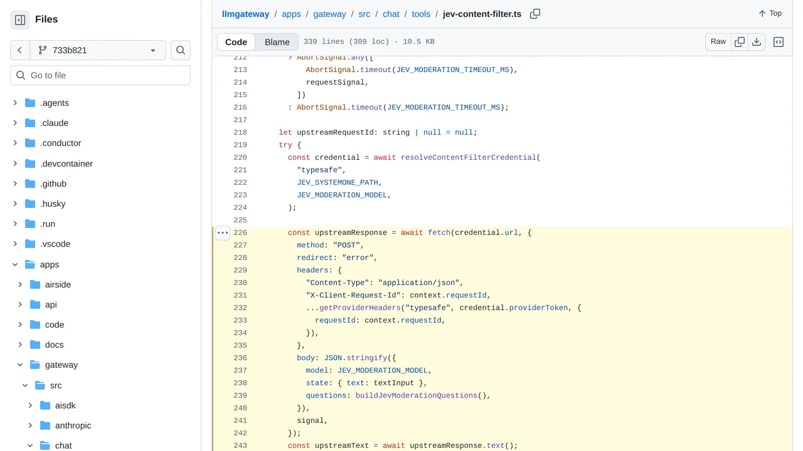Collapse the chat folder chevron
The width and height of the screenshot is (803, 451).
click(x=30, y=445)
